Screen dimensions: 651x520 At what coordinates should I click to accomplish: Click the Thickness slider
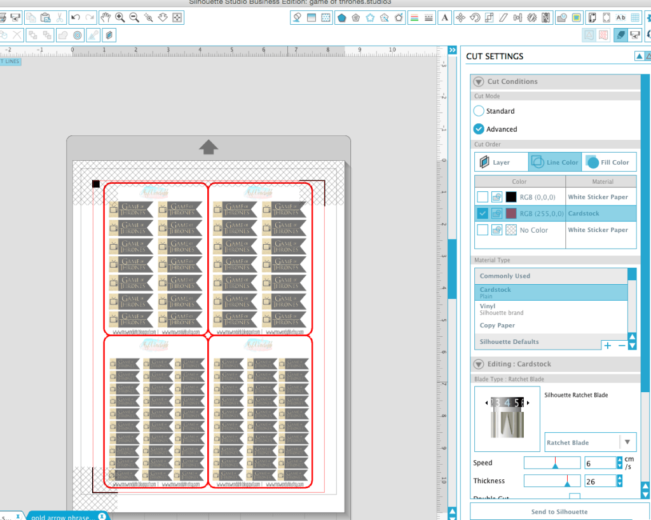click(552, 481)
